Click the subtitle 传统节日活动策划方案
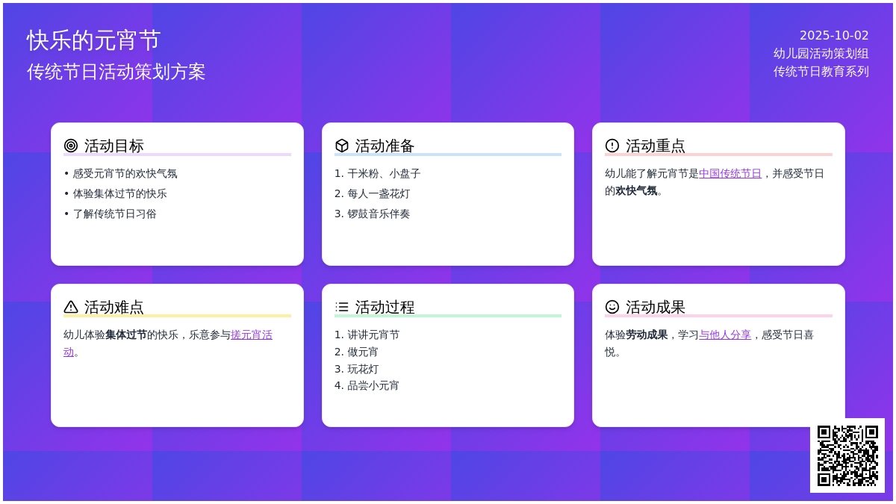 [x=116, y=72]
